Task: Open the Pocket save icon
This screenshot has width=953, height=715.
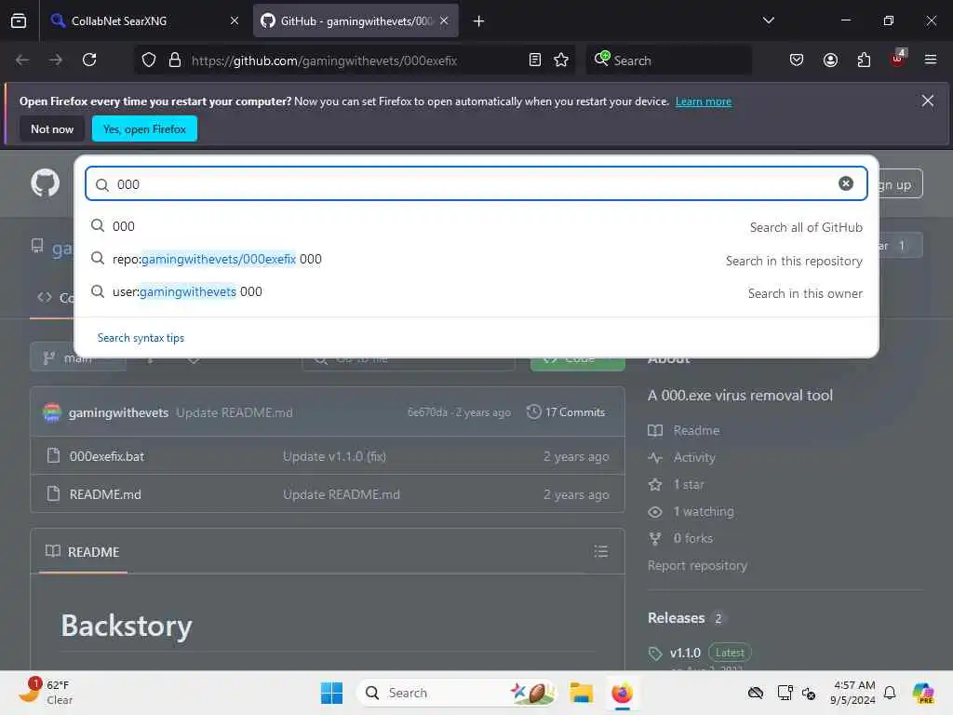Action: click(x=797, y=60)
